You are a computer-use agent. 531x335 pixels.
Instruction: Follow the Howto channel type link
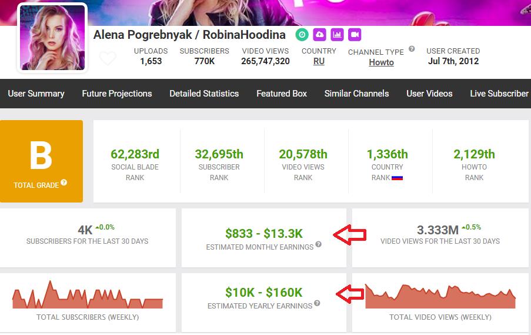(x=381, y=62)
